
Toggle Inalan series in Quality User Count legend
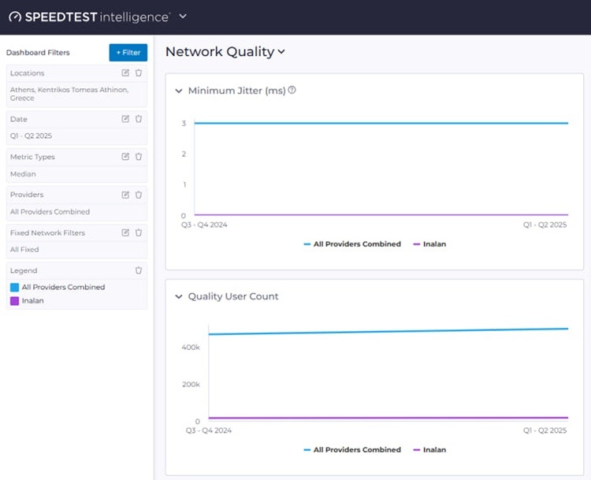(429, 450)
